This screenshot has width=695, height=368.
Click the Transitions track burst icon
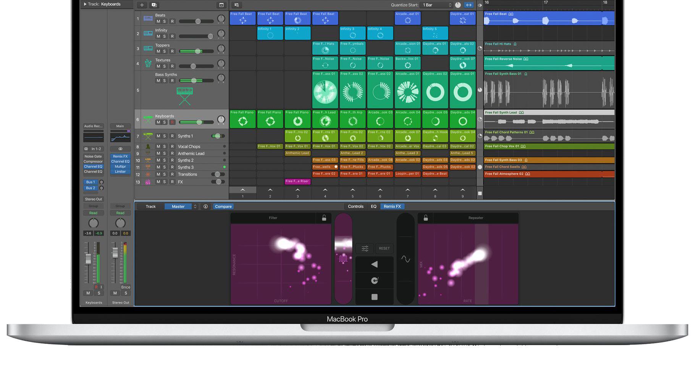(x=148, y=174)
